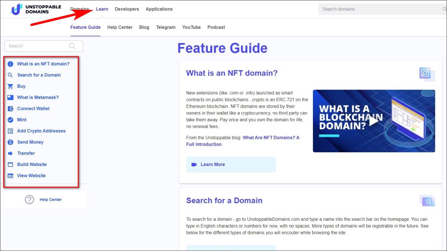Screen dimensions: 447x251
Task: Click the window icon beside Build Website
Action: tap(10, 164)
